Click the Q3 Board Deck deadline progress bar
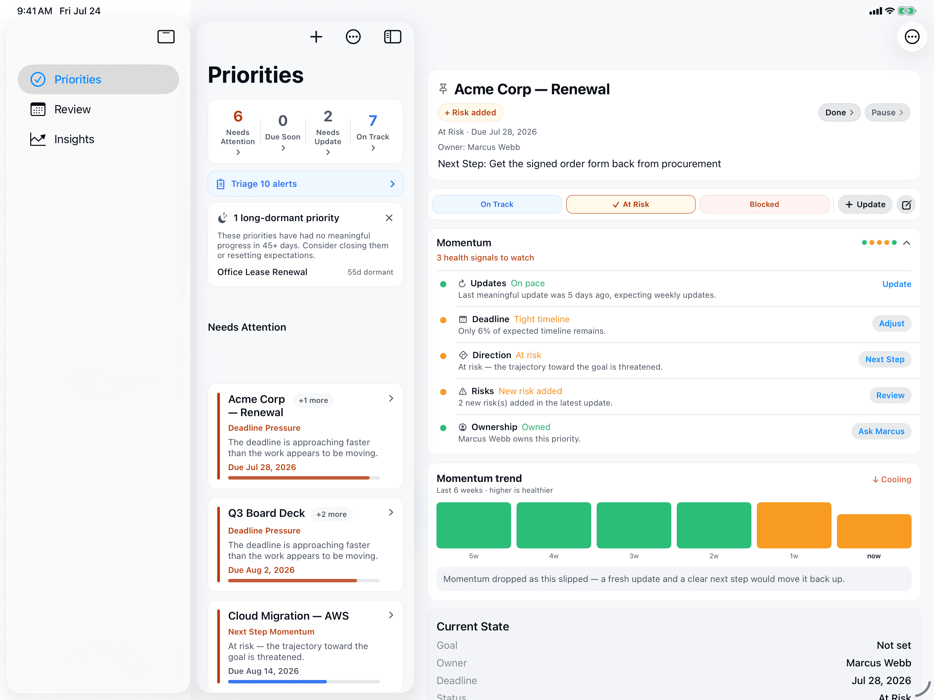Viewport: 934px width, 700px height. pyautogui.click(x=304, y=581)
